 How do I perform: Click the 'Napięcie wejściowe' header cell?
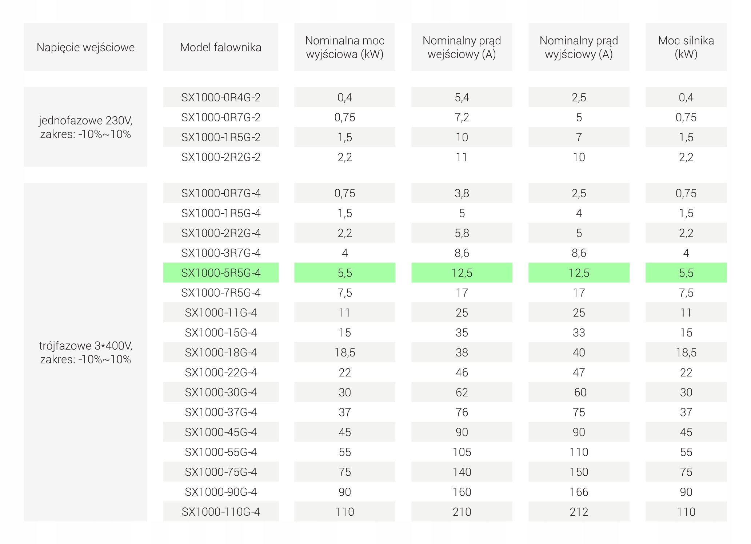[85, 47]
